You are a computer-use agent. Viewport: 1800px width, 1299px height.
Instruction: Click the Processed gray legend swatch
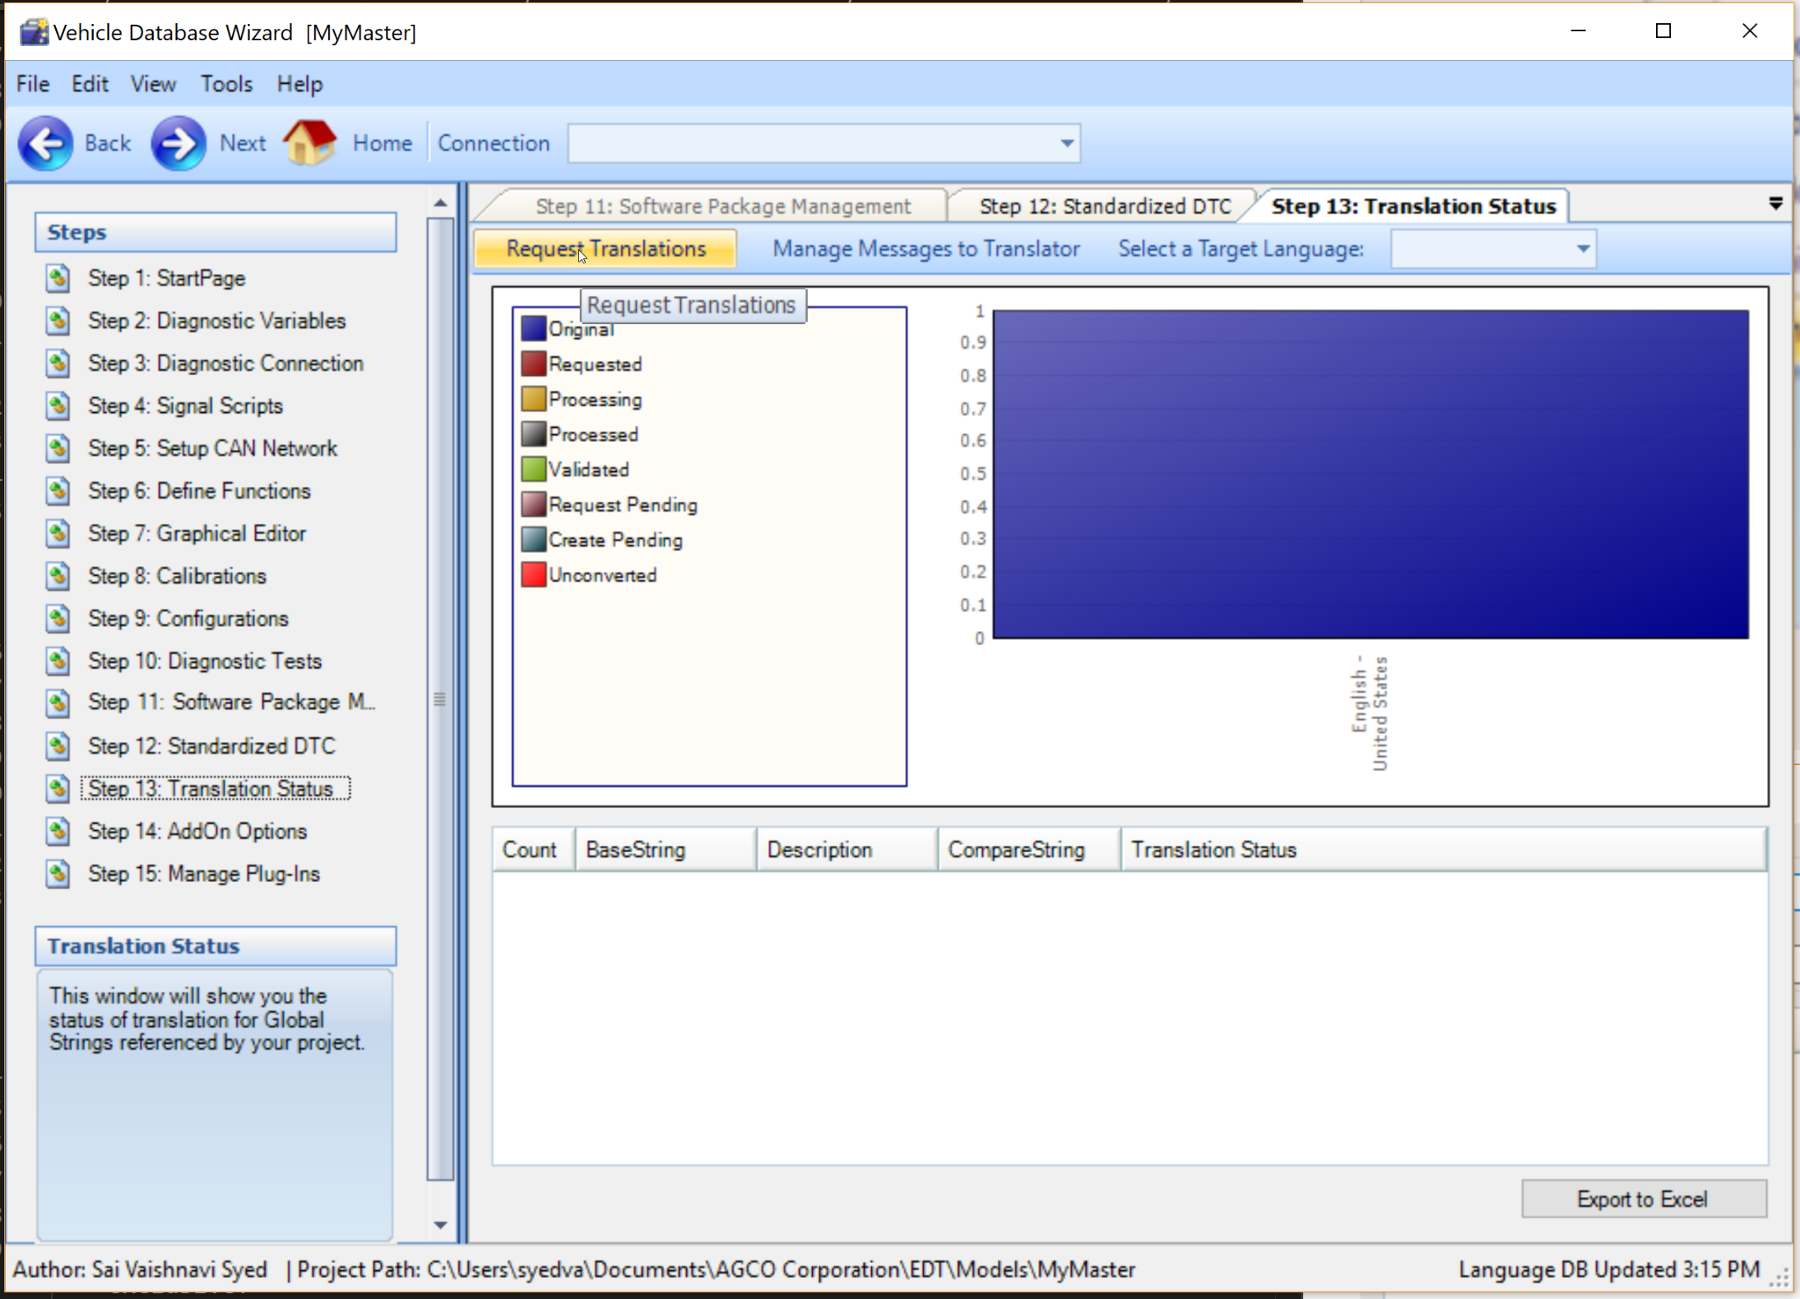[533, 434]
